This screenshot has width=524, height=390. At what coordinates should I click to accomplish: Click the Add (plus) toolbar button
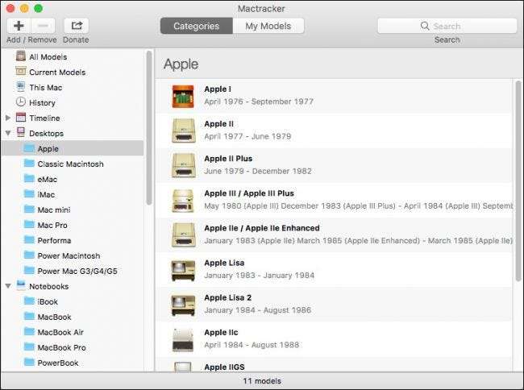(x=19, y=26)
